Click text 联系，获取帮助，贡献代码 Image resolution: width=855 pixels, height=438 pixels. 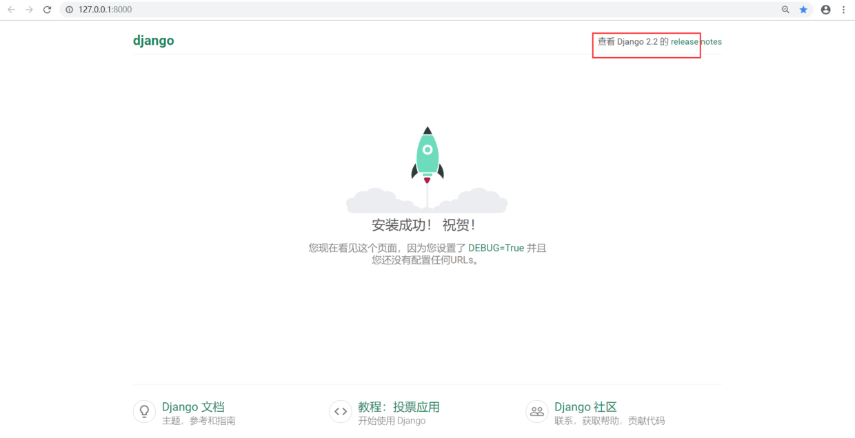click(610, 421)
